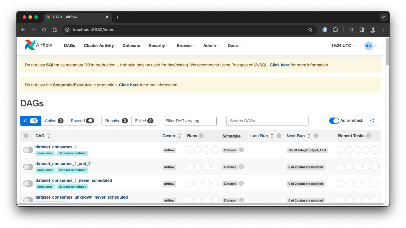Screen dimensions: 406x228
Task: Unpause the dataset_consumes_1_and_2 DAG
Action: click(x=28, y=167)
